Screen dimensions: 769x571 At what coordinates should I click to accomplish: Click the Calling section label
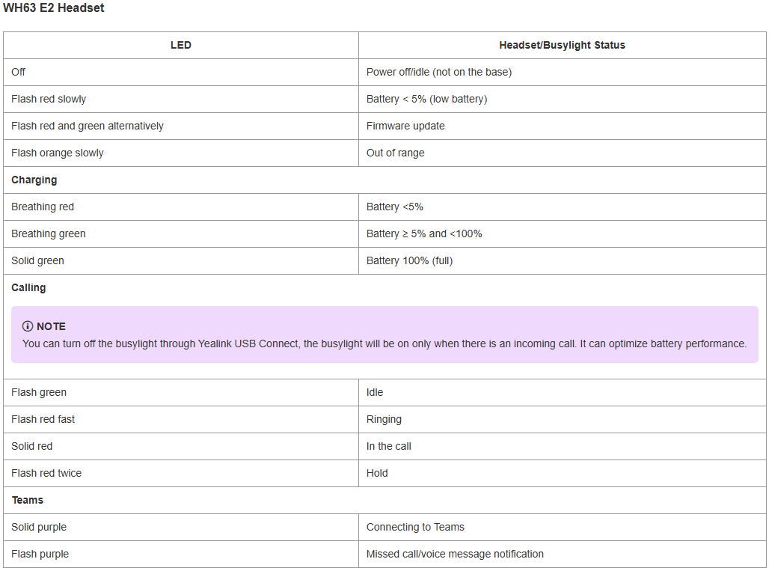(x=28, y=287)
